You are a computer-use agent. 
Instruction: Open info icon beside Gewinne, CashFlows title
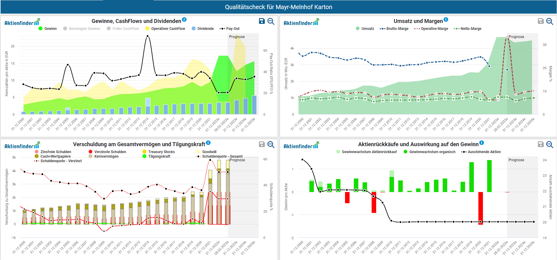(184, 20)
